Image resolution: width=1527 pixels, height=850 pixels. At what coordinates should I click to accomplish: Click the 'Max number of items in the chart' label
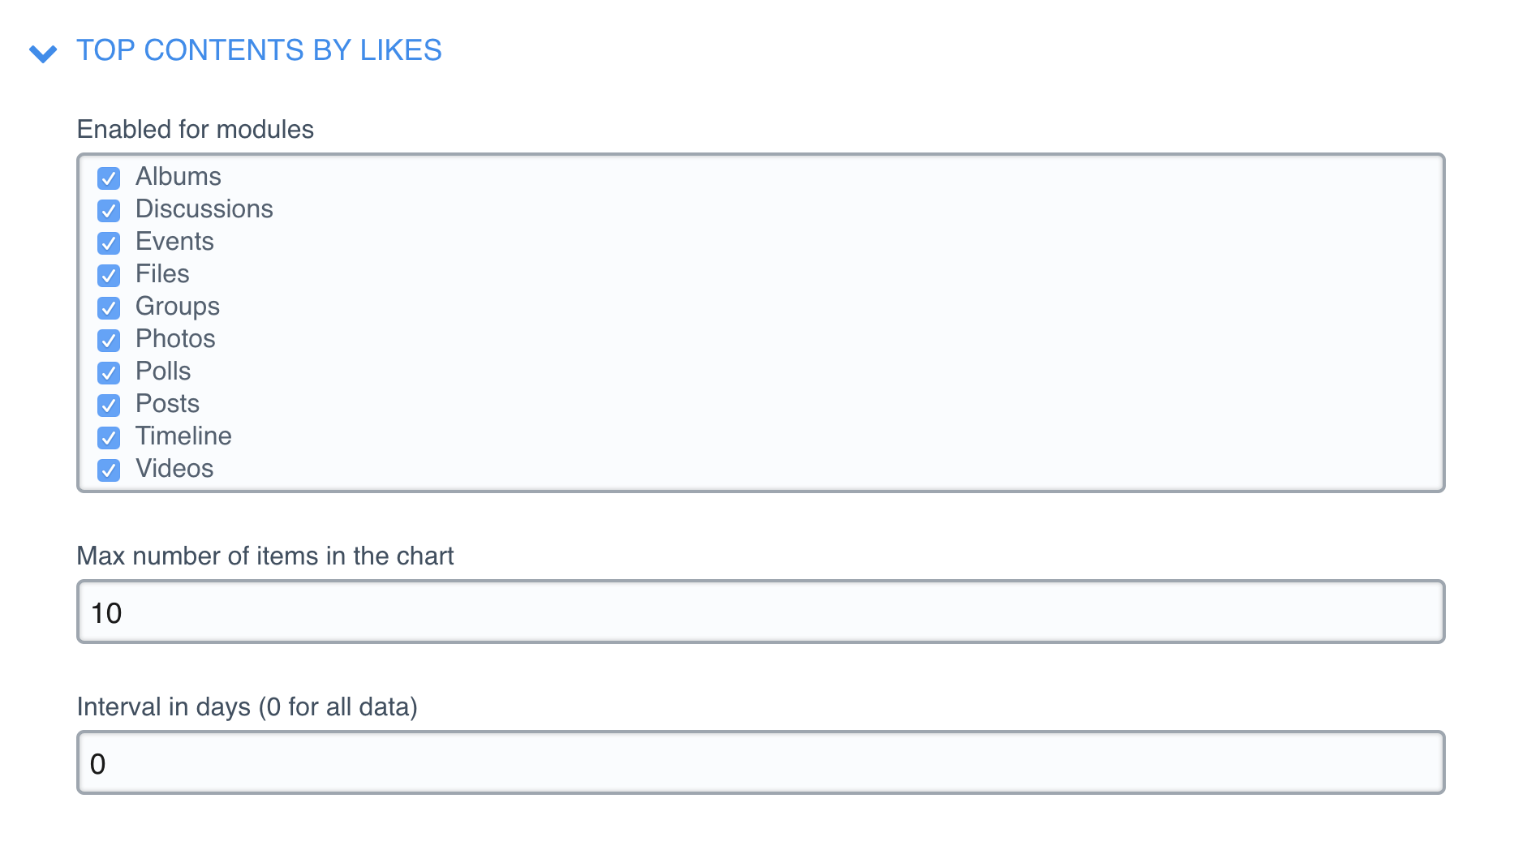click(265, 556)
